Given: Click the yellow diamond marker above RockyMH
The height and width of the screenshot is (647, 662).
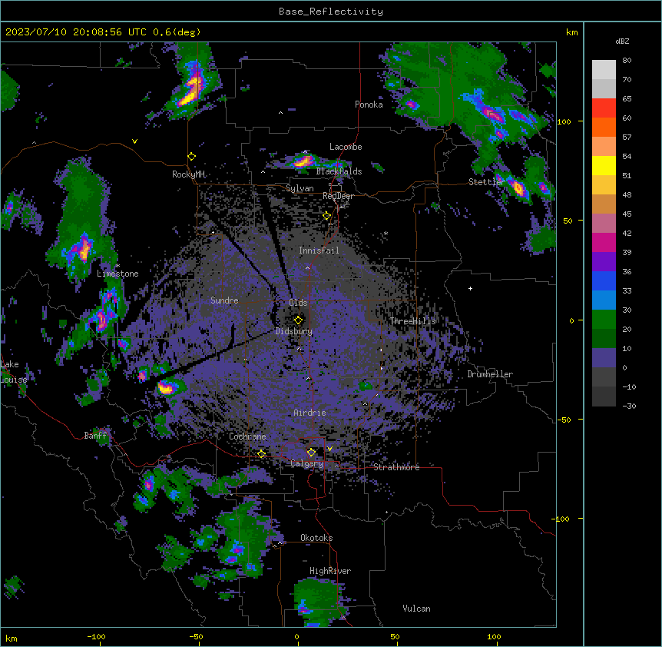Looking at the screenshot, I should (x=191, y=157).
